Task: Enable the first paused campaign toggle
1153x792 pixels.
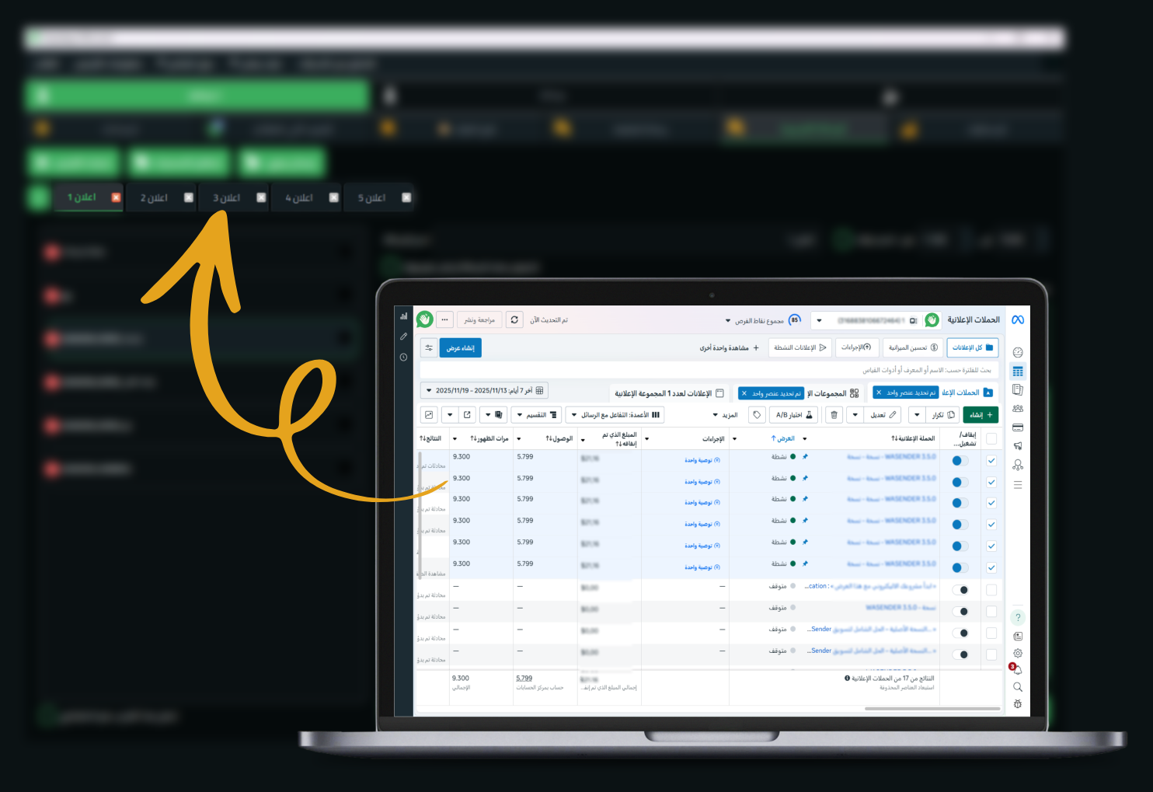Action: point(960,590)
